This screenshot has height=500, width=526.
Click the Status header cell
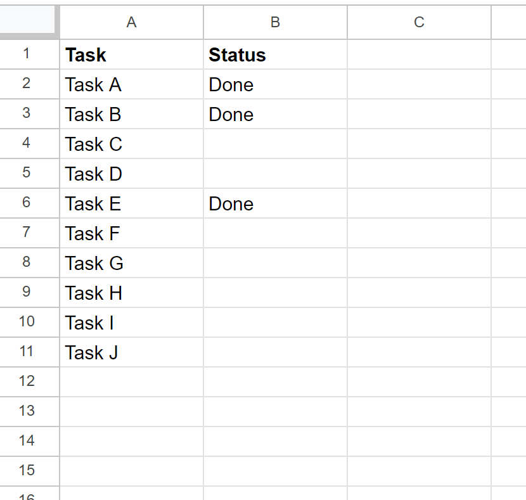(x=274, y=54)
